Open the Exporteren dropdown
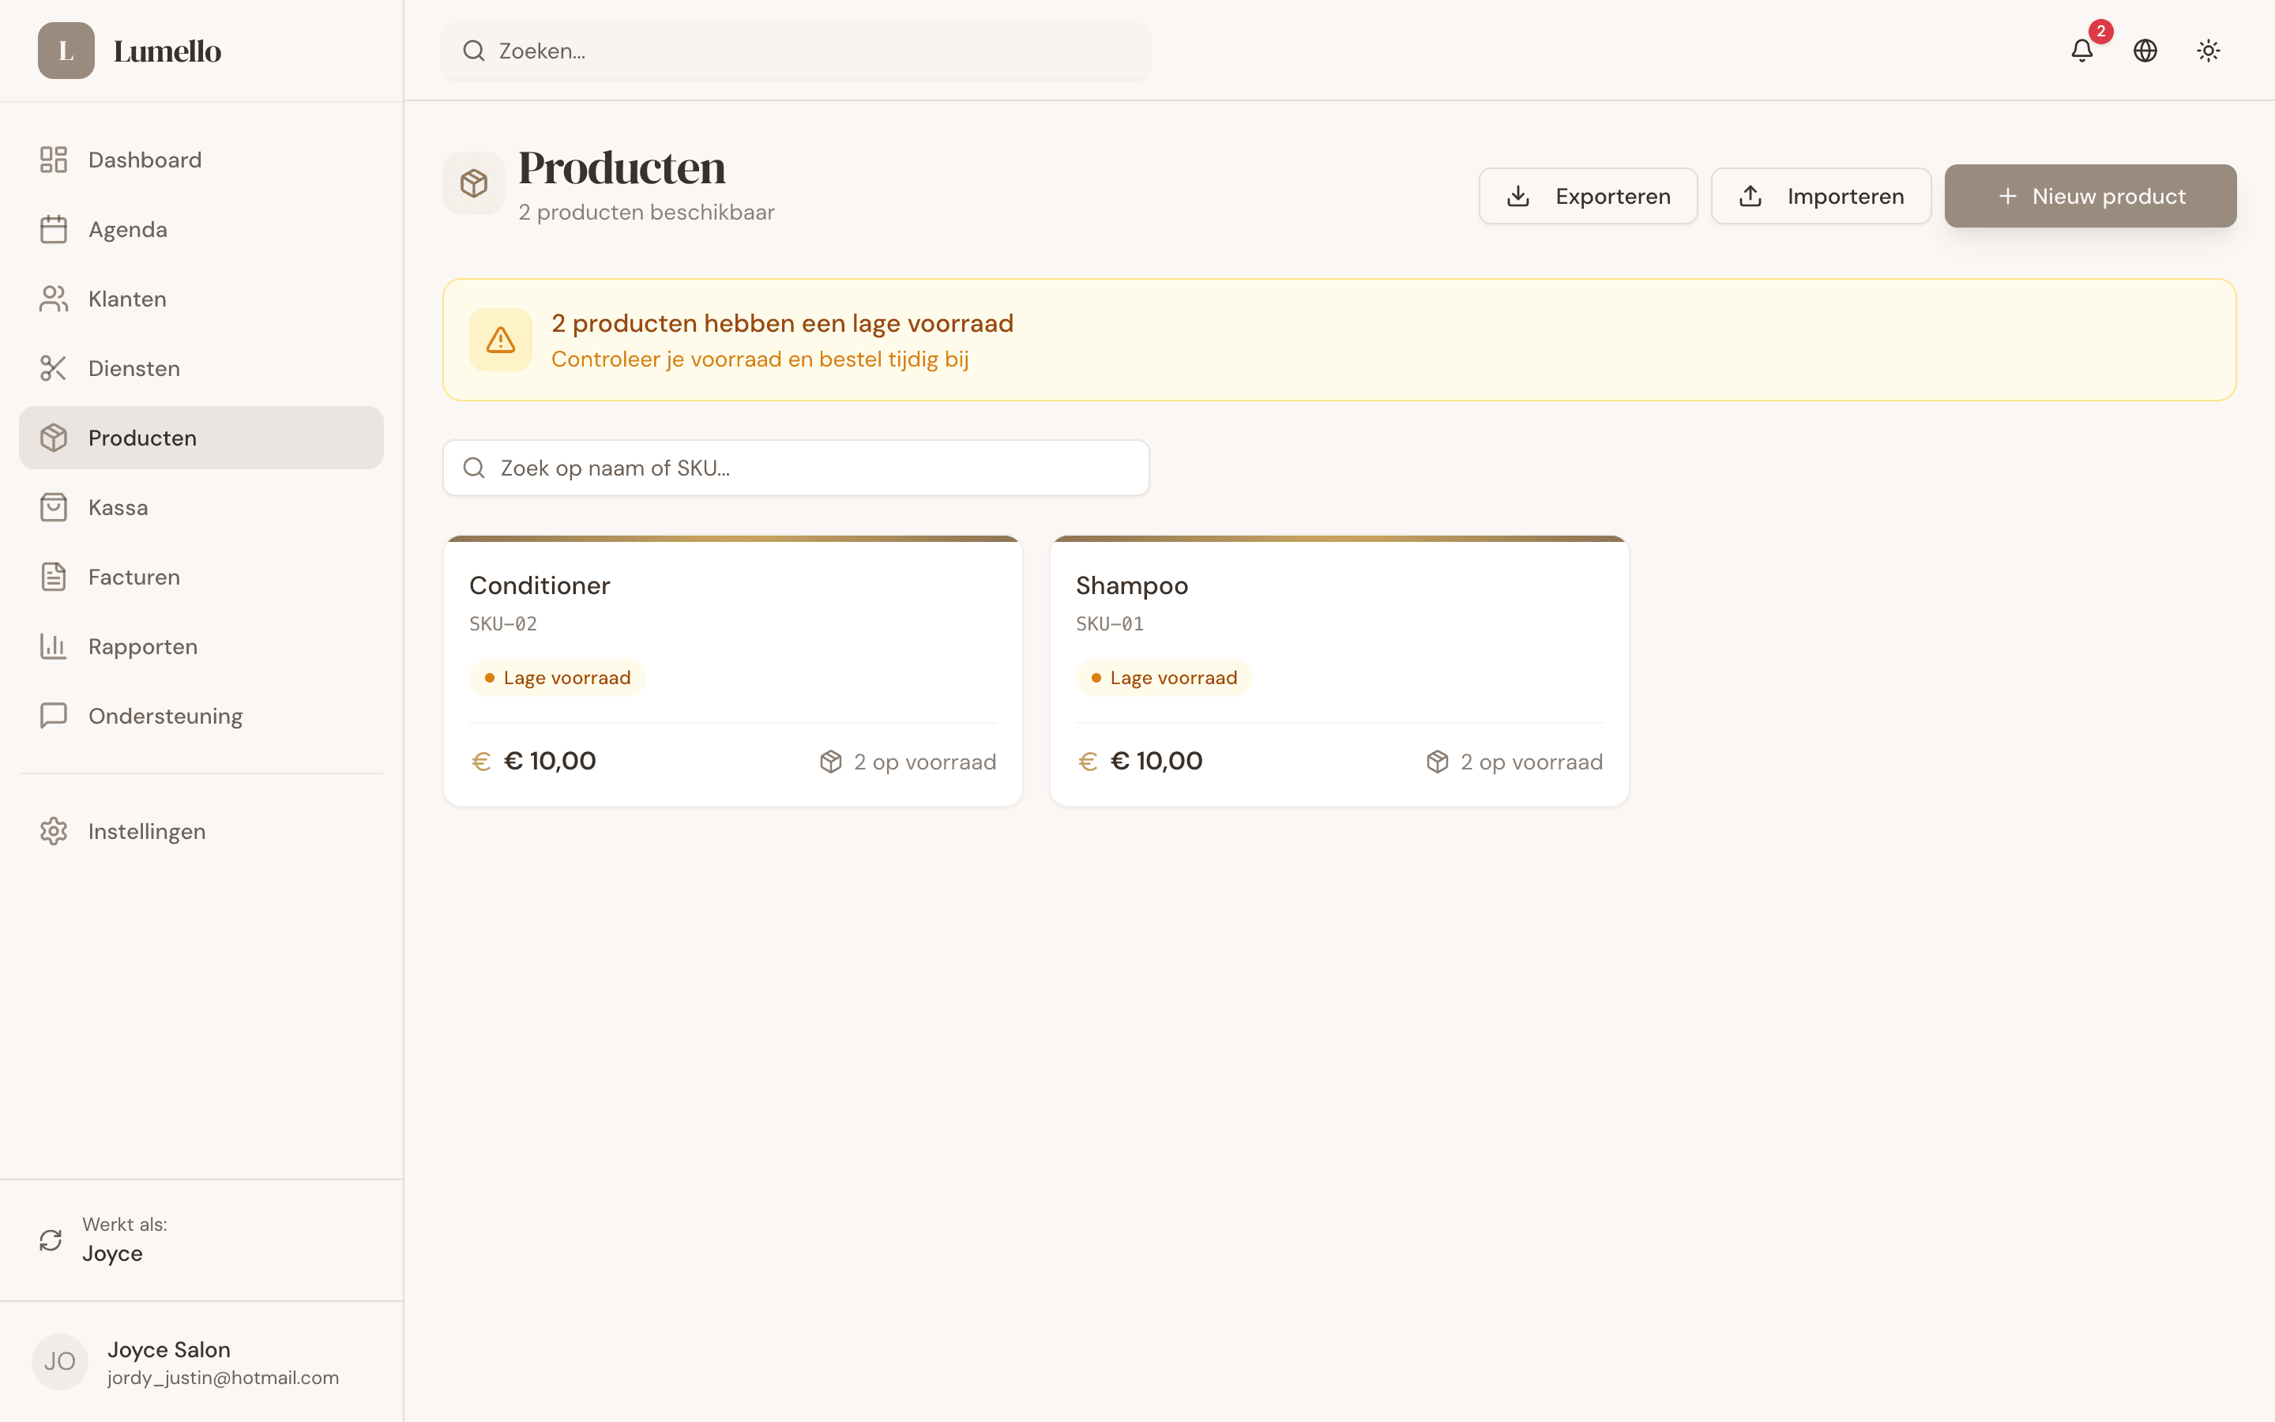 coord(1588,196)
